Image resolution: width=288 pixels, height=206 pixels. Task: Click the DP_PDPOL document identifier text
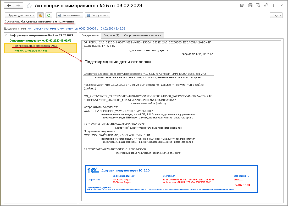147,44
